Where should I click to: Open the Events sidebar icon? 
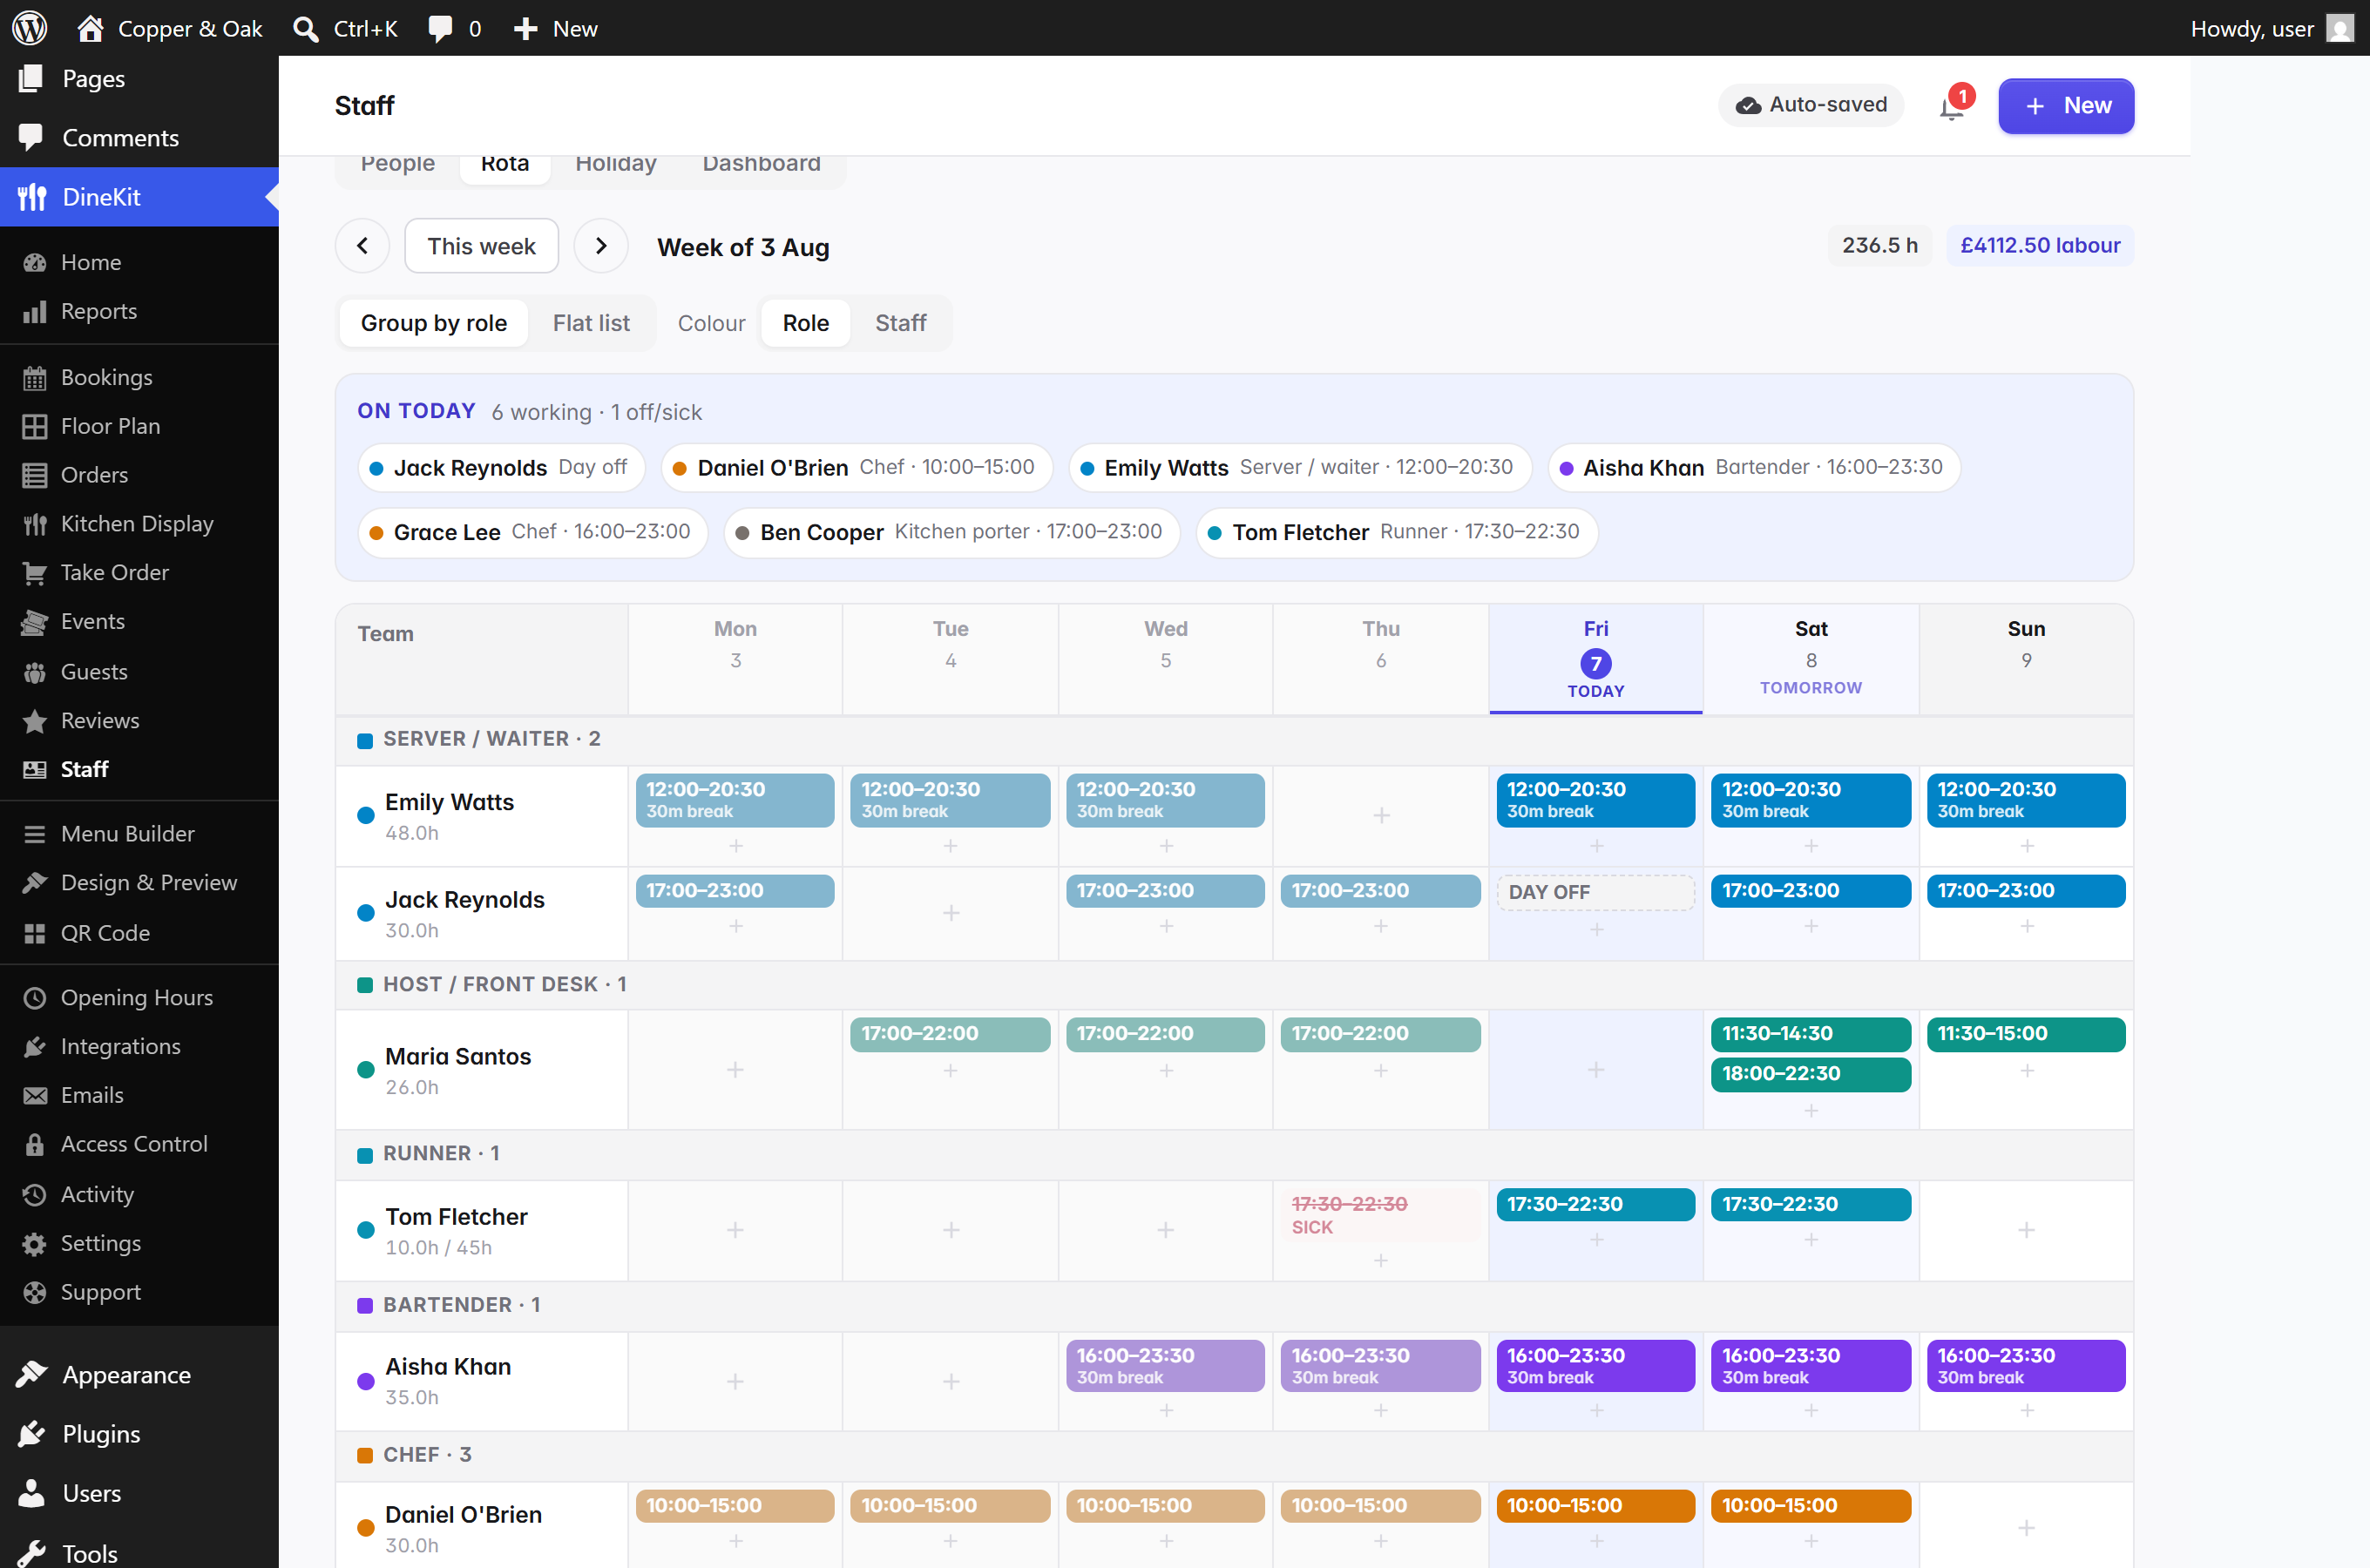point(35,622)
